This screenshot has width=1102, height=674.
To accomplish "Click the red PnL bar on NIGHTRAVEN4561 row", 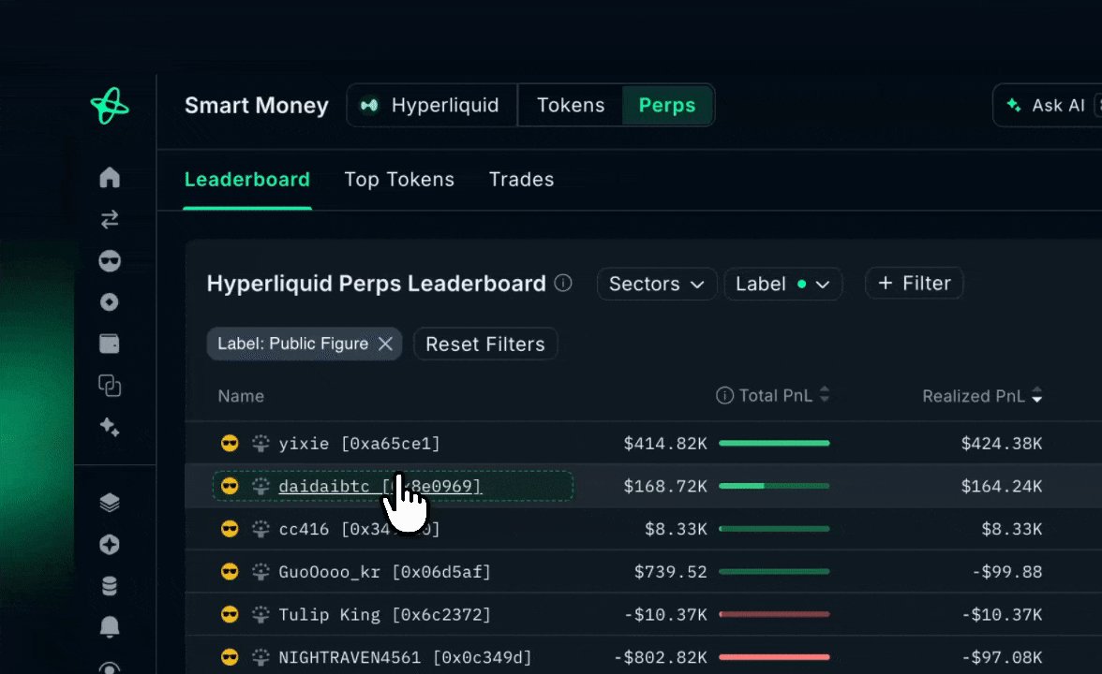I will coord(774,657).
